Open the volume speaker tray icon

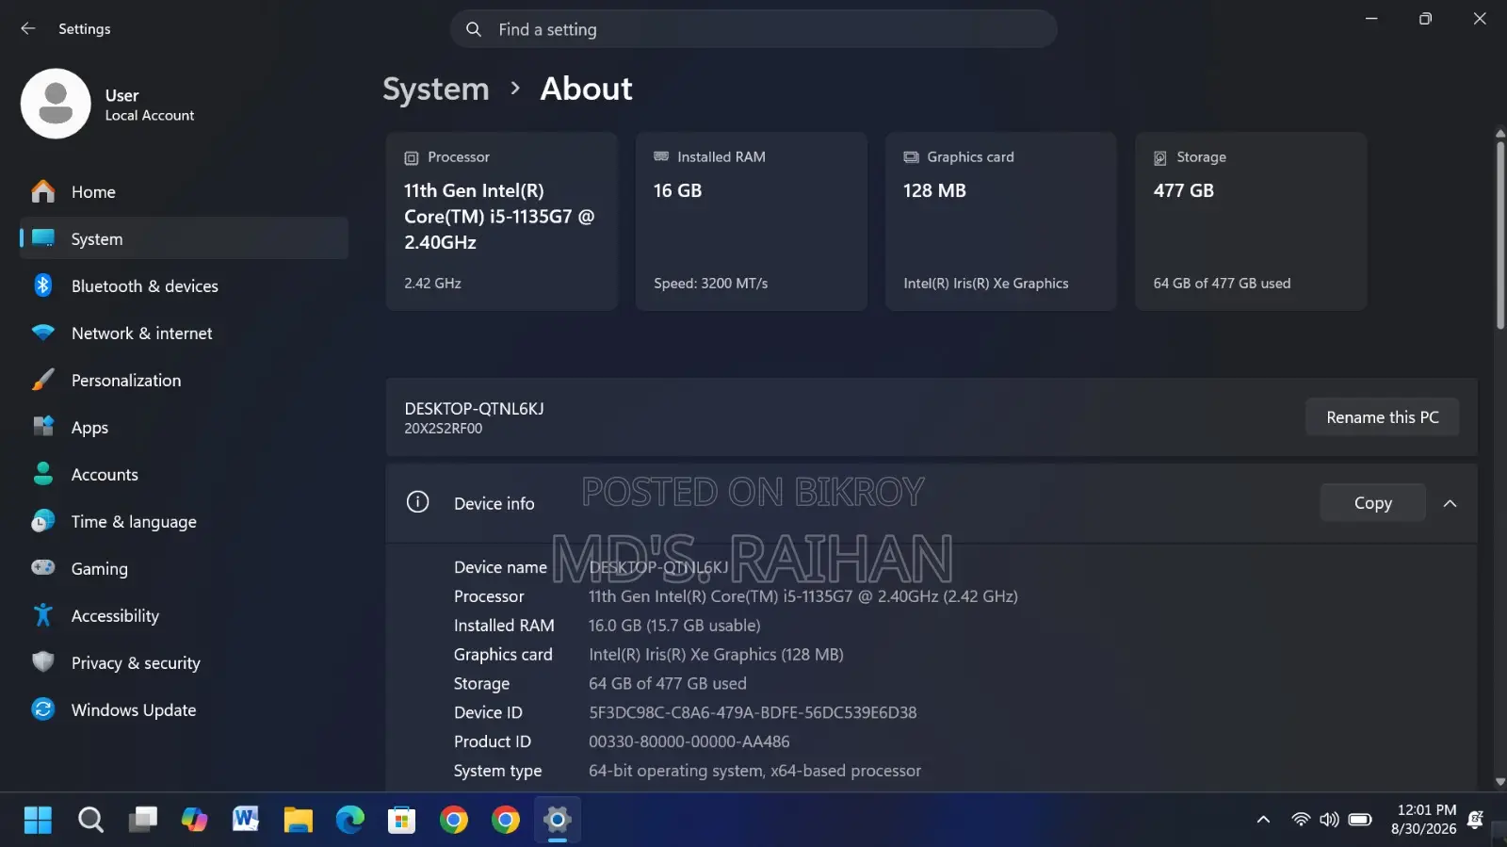point(1329,820)
